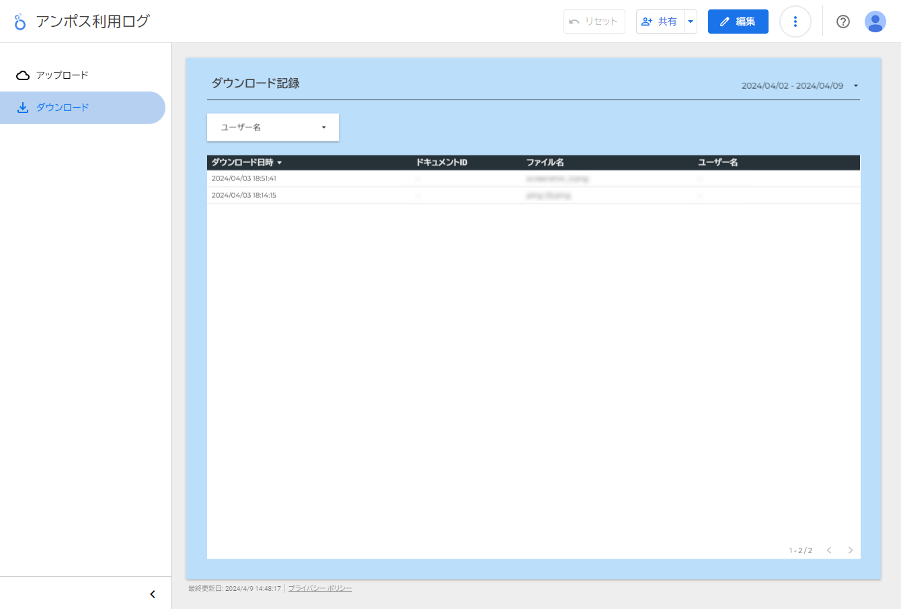Click the 1 - 2 / 2 pagination text
This screenshot has width=901, height=609.
tap(801, 550)
